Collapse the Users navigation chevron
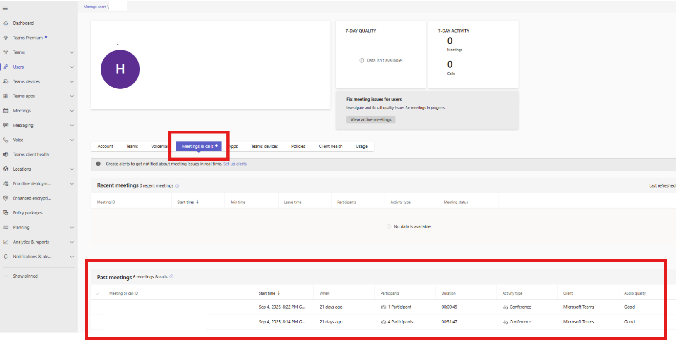 (x=72, y=67)
